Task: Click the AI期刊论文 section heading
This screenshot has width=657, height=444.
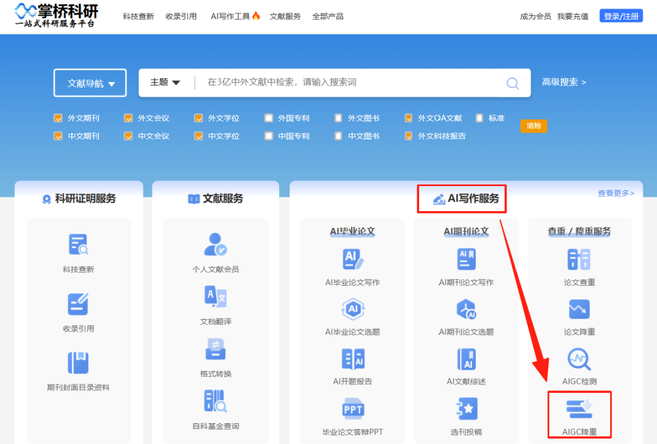Action: 467,231
